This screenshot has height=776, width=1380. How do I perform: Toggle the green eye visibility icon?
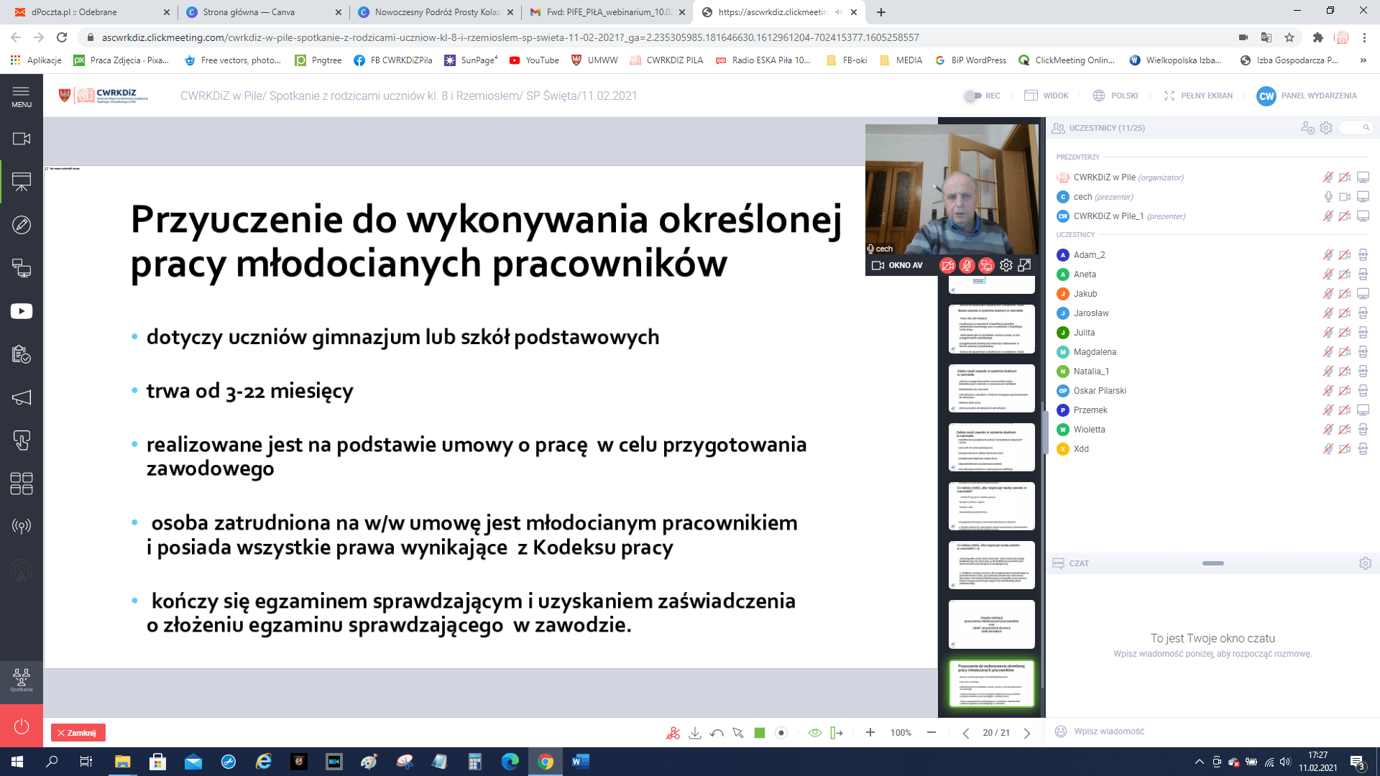[814, 733]
